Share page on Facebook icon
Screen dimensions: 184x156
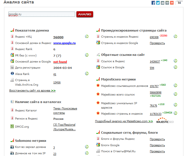coord(153,3)
